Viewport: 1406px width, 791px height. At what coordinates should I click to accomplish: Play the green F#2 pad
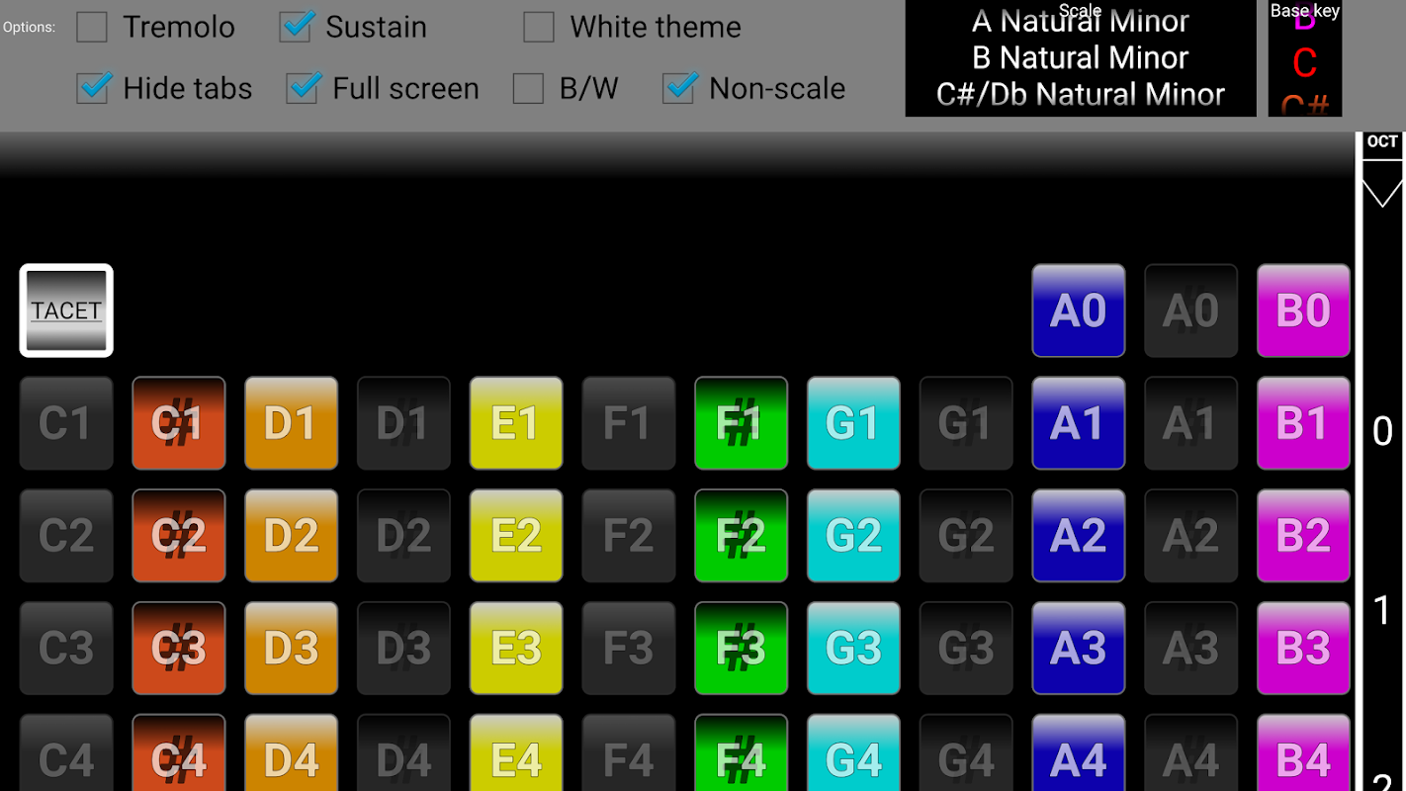(741, 536)
